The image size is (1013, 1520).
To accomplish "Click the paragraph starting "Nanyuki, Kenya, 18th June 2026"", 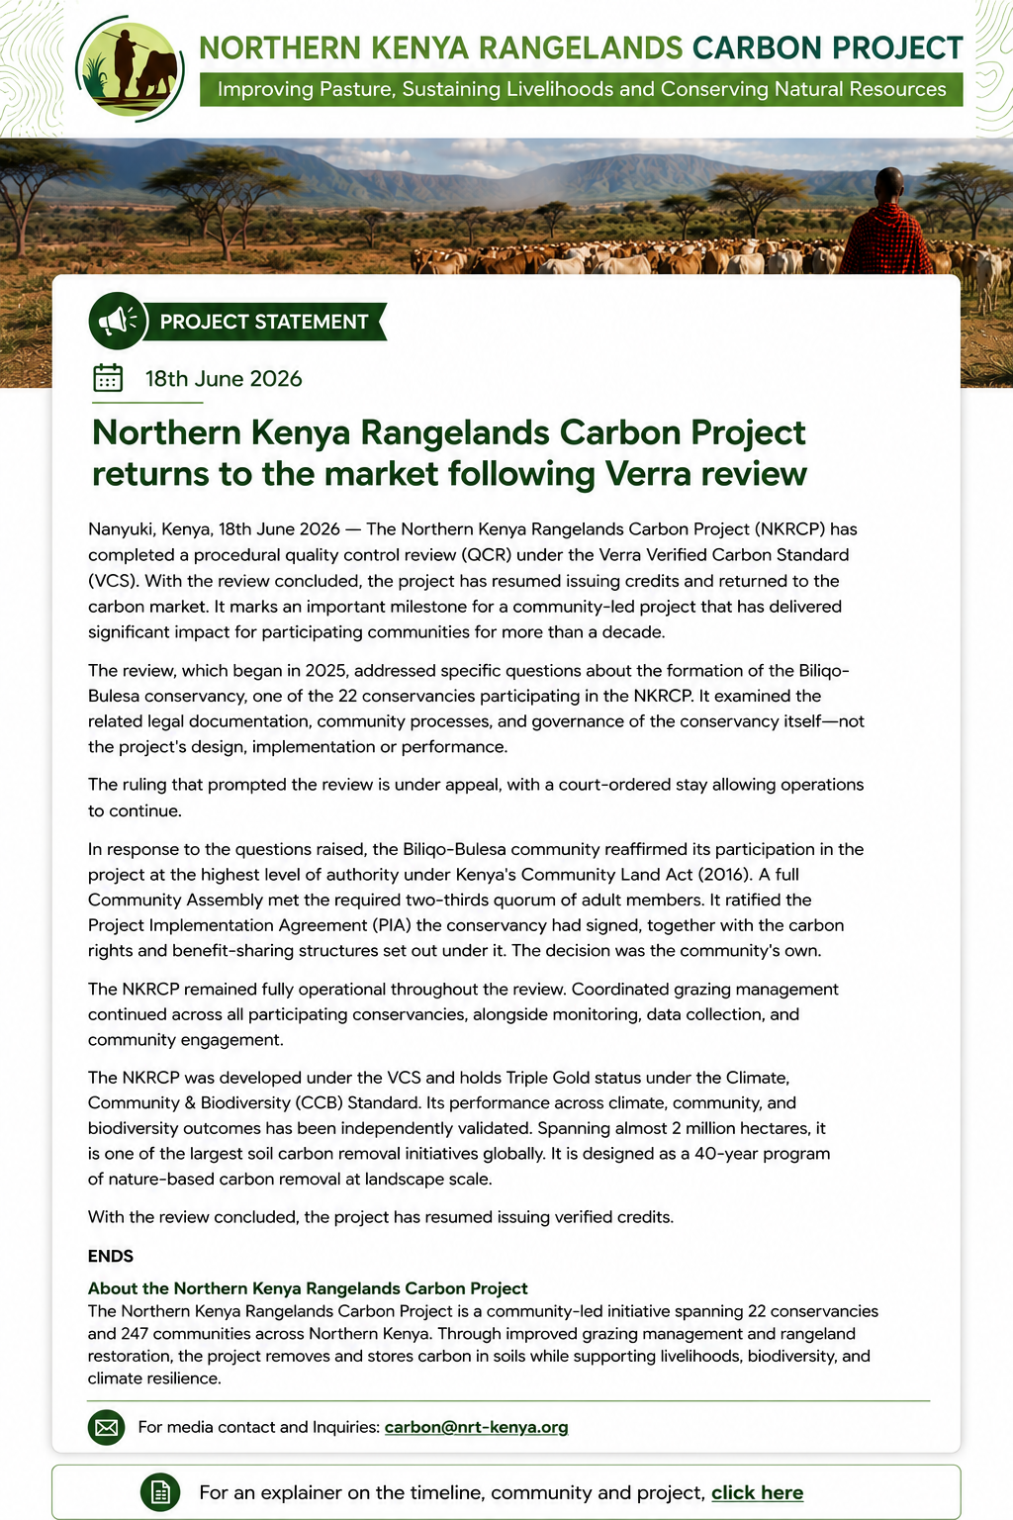I will pos(473,580).
